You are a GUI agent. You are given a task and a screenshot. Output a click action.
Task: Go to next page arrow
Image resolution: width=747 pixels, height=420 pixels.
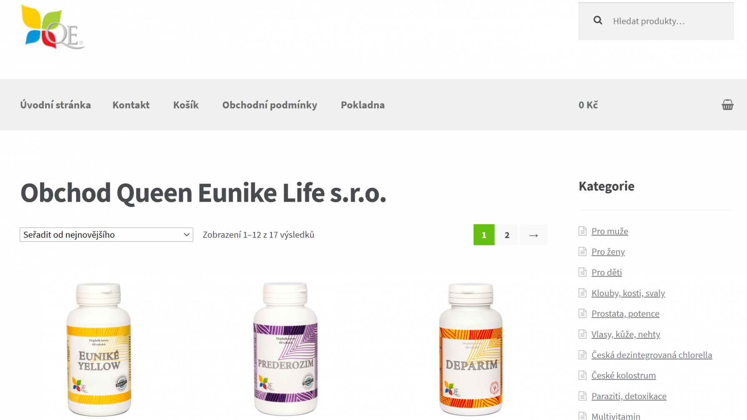tap(533, 235)
